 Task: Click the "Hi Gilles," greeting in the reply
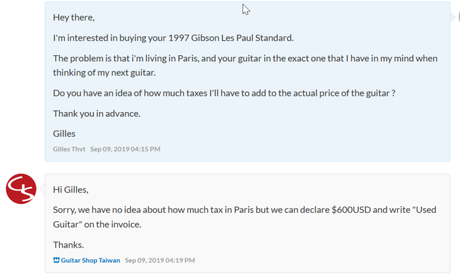click(71, 190)
